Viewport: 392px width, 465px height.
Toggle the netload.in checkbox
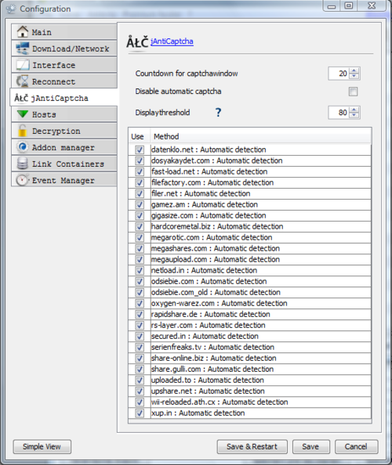click(140, 270)
